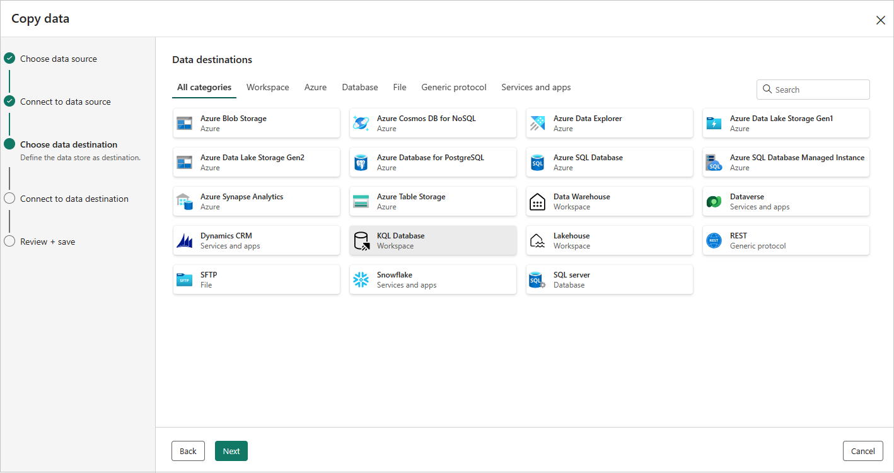Click the Dynamics CRM icon

184,240
